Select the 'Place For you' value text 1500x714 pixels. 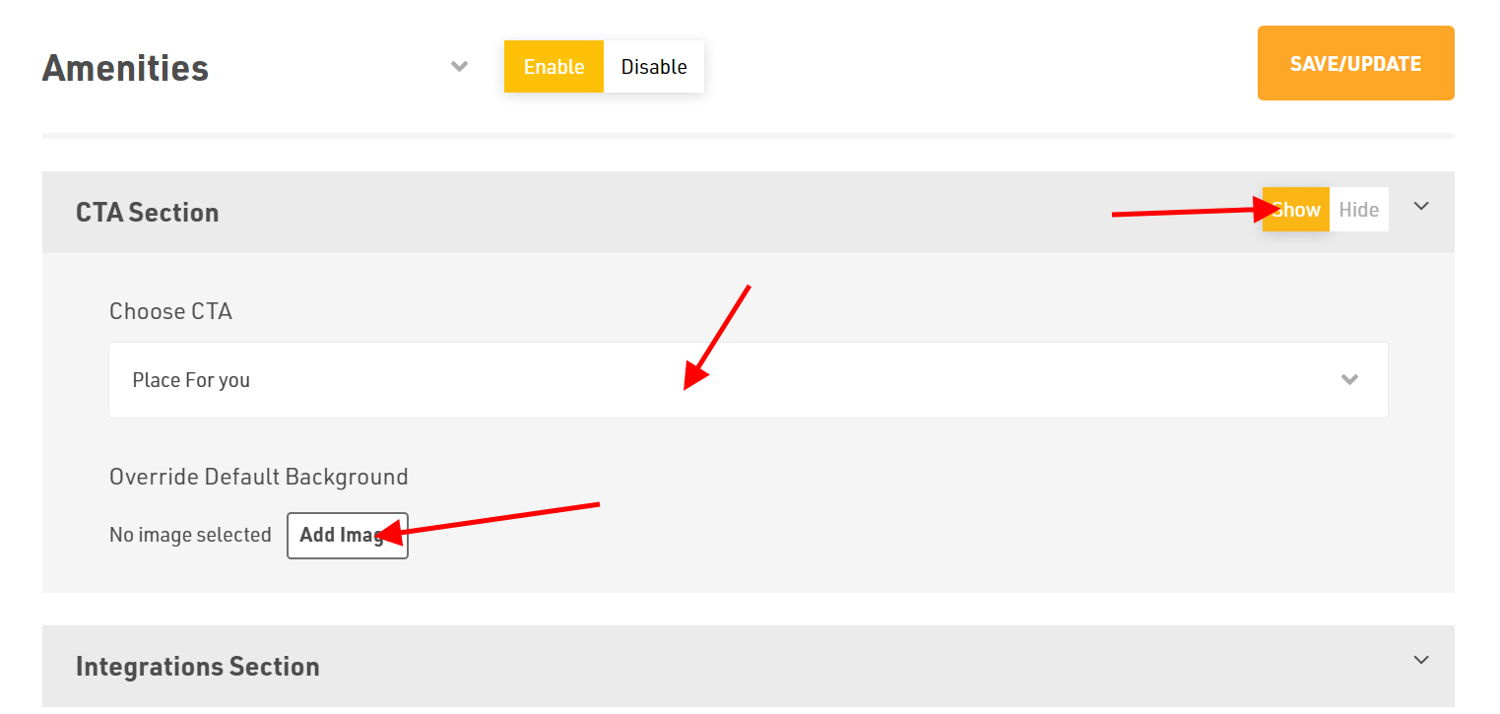tap(191, 380)
